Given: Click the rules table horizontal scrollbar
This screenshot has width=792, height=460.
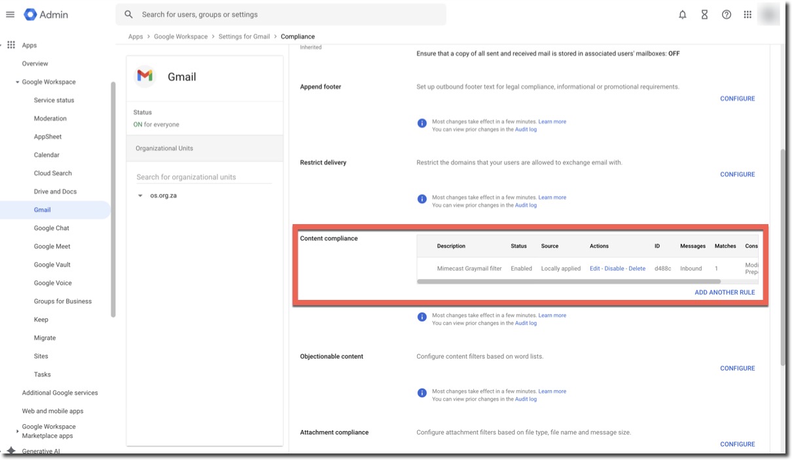Looking at the screenshot, I should (x=568, y=282).
